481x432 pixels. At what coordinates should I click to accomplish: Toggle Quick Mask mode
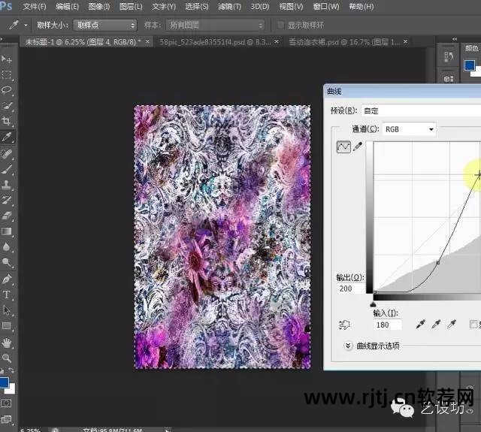(x=7, y=403)
